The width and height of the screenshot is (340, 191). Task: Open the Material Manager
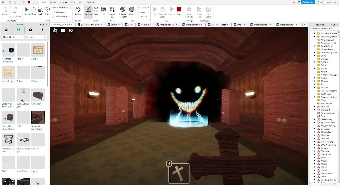123,12
